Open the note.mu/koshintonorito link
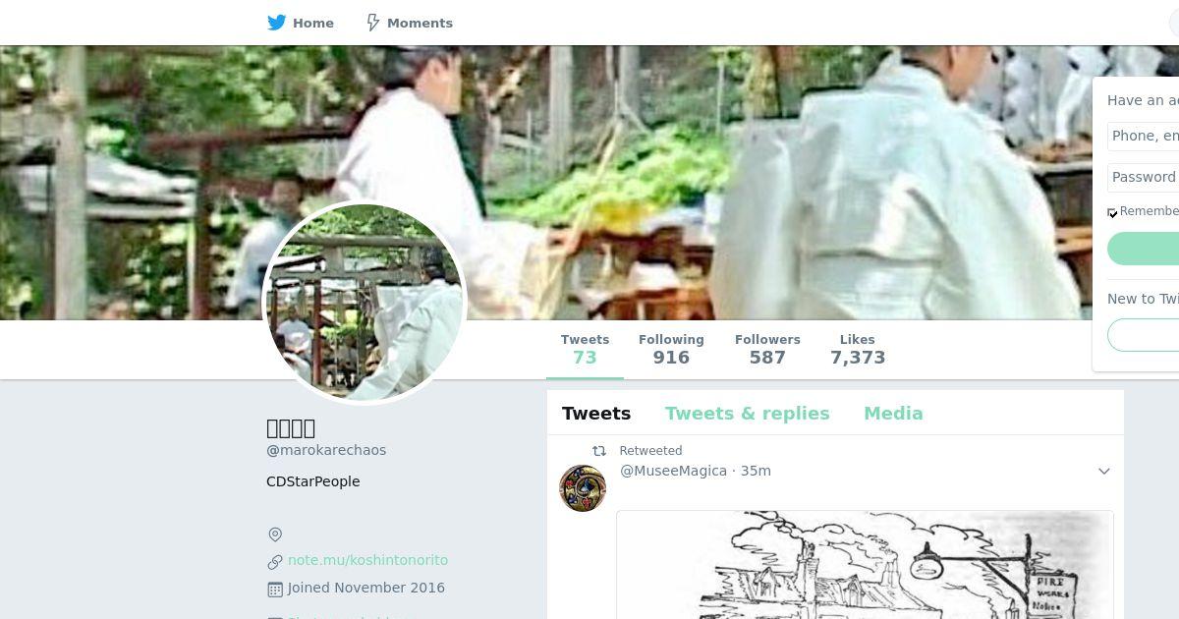The height and width of the screenshot is (619, 1179). coord(367,560)
